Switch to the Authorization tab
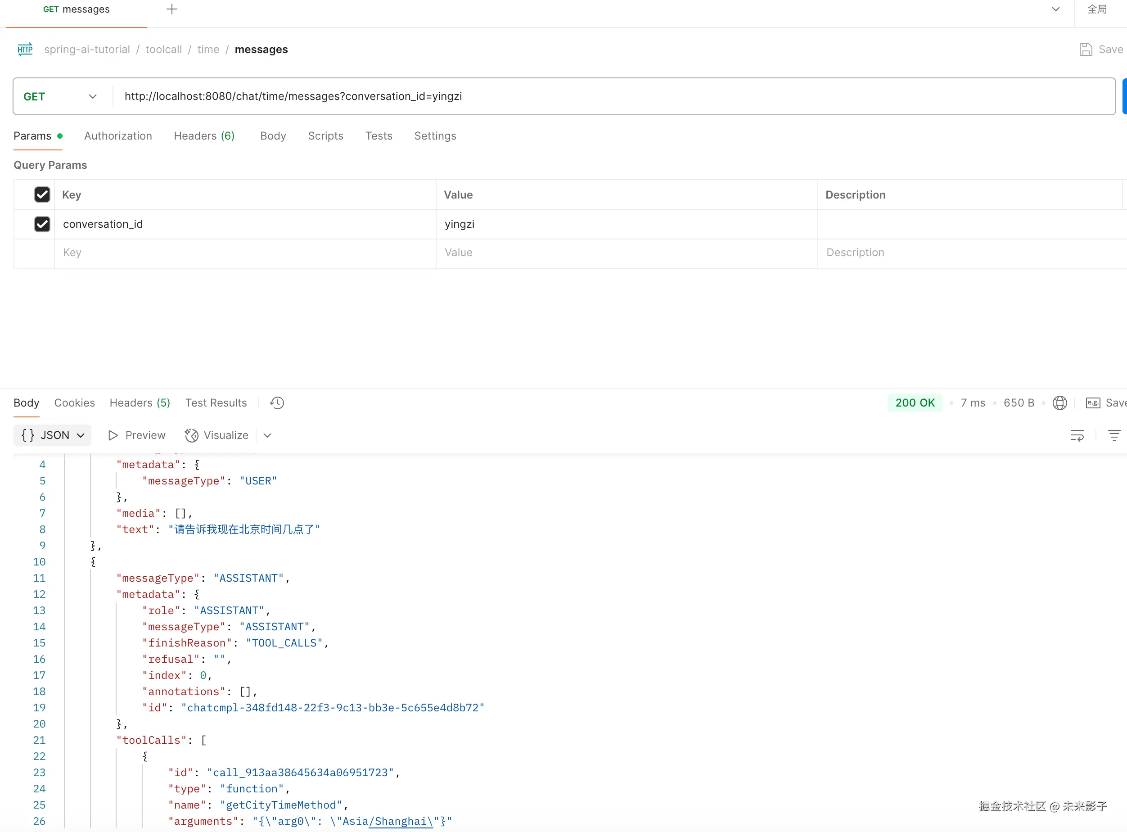Viewport: 1127px width, 832px height. pyautogui.click(x=118, y=136)
